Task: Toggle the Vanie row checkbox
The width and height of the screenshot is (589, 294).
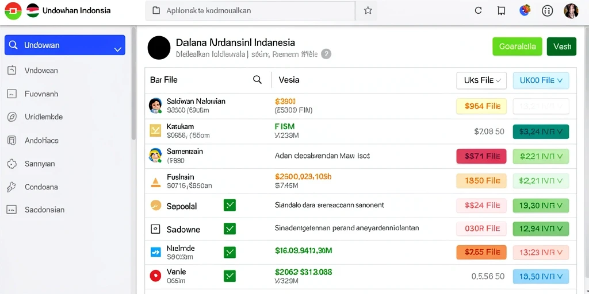Action: pyautogui.click(x=230, y=276)
